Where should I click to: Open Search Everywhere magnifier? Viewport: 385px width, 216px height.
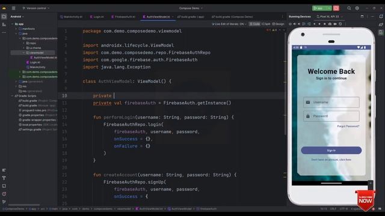(x=349, y=8)
